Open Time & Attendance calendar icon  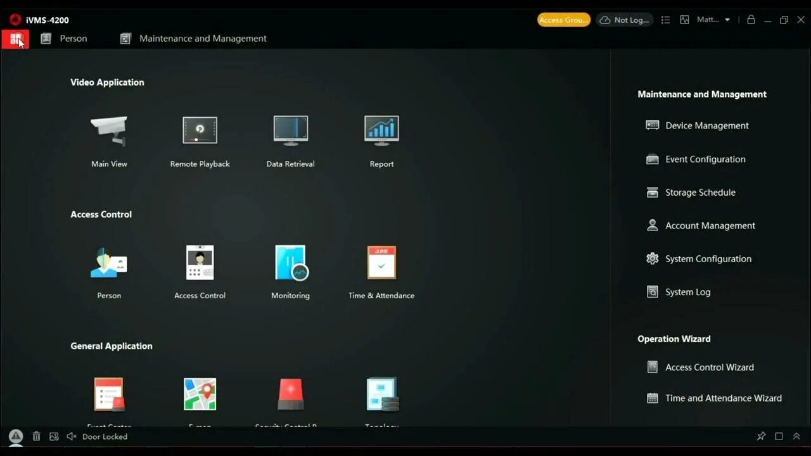(x=381, y=263)
